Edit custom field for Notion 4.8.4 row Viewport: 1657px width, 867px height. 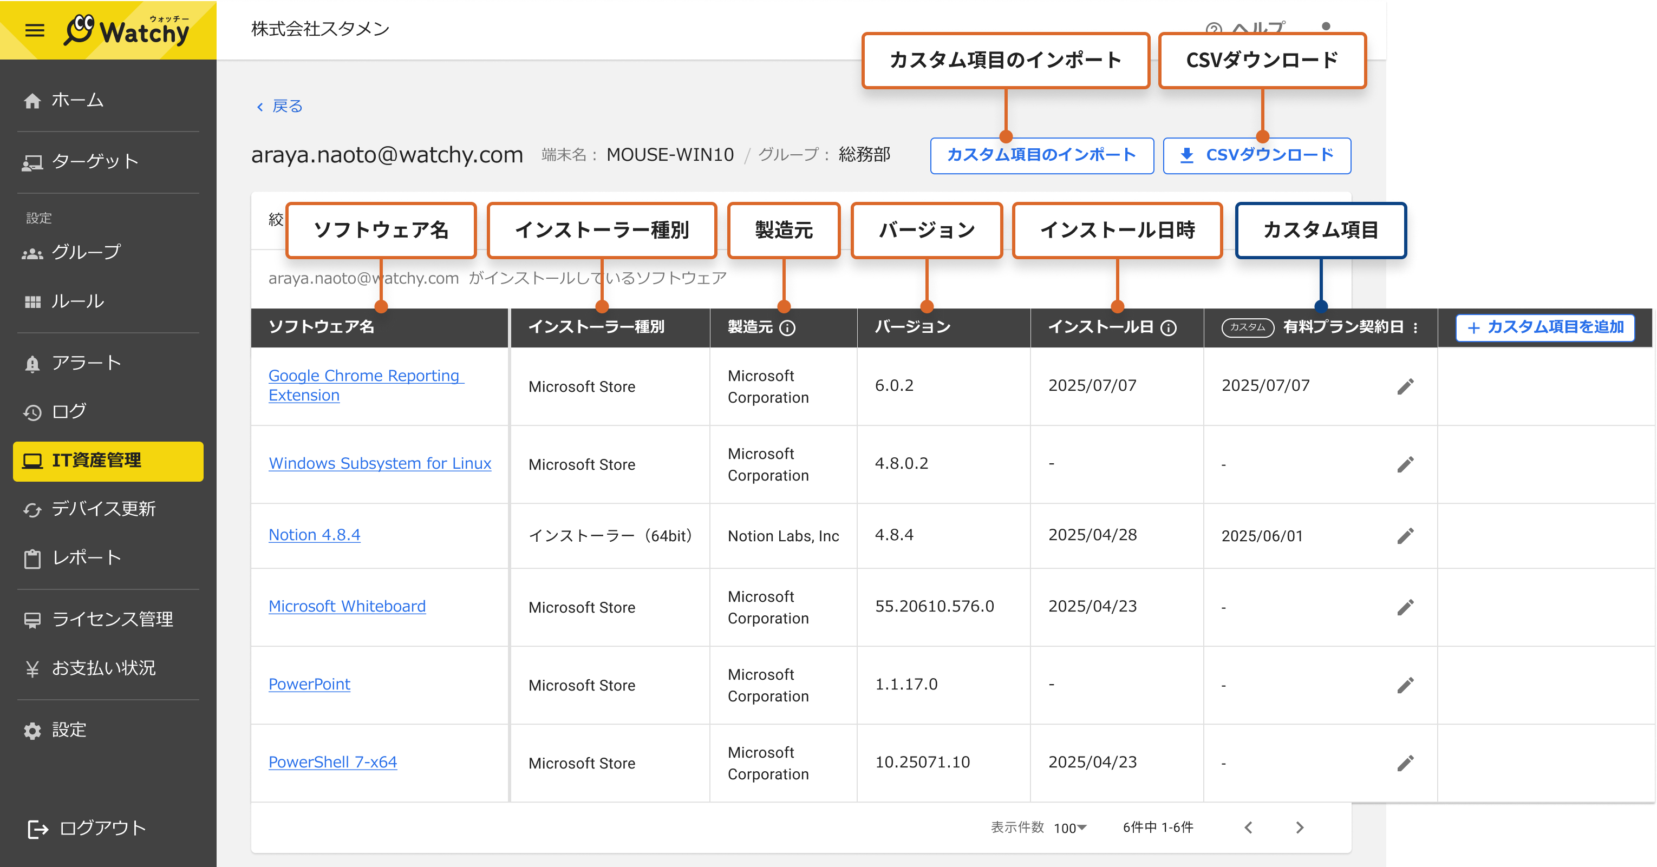tap(1406, 535)
